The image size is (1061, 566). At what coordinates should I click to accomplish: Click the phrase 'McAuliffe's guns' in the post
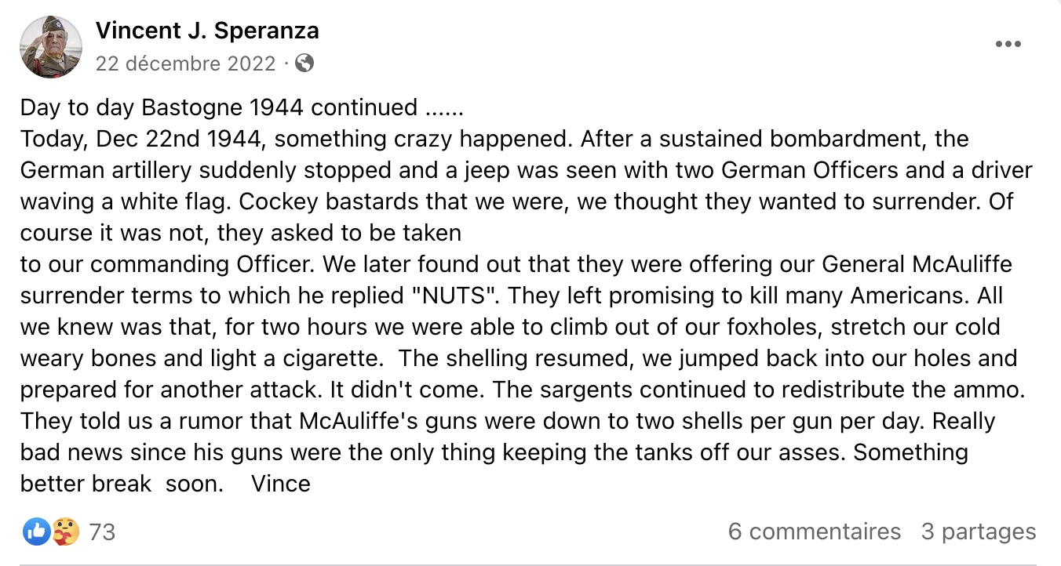[x=389, y=421]
